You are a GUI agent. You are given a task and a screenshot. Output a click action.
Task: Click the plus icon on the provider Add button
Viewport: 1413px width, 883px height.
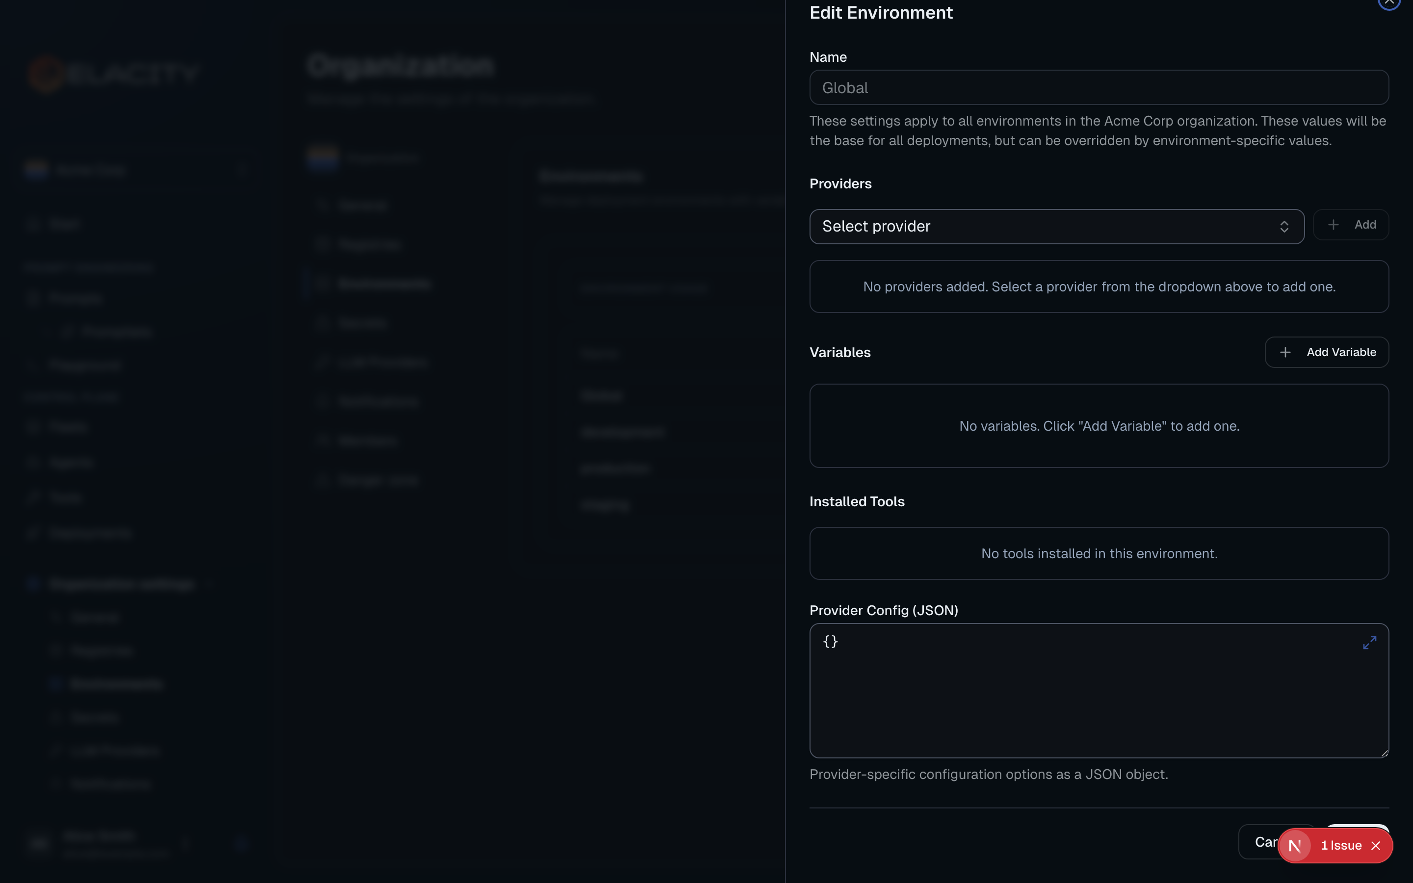click(x=1334, y=224)
